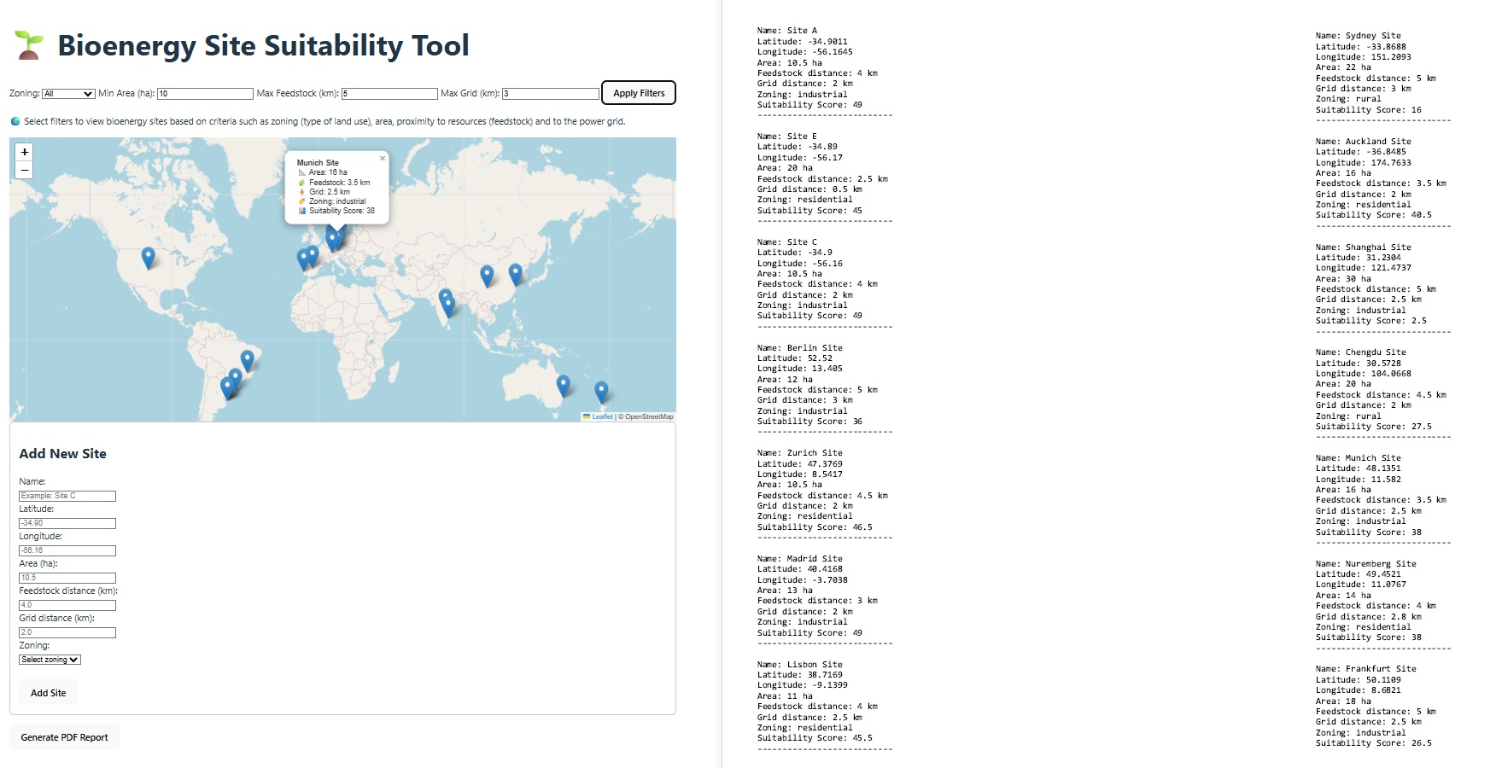The image size is (1502, 768).
Task: Click the Max Feedstock filter input
Action: [389, 94]
